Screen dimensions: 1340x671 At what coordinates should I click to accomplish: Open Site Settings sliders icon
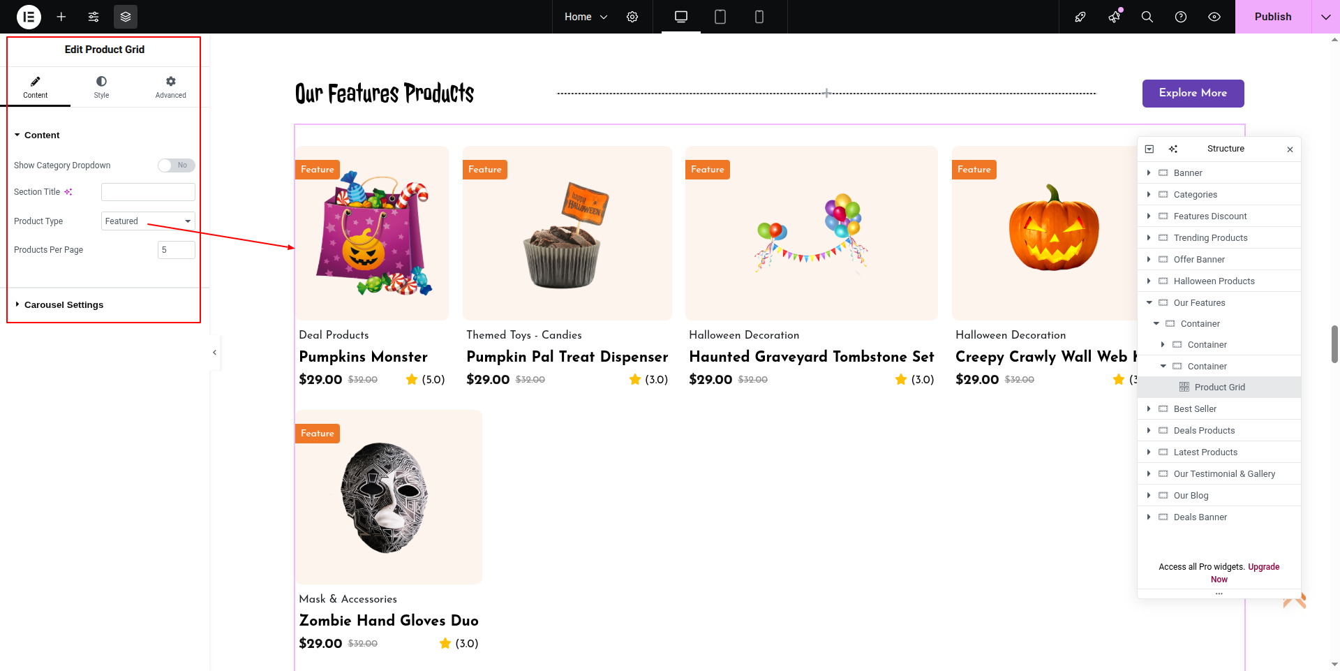(94, 17)
